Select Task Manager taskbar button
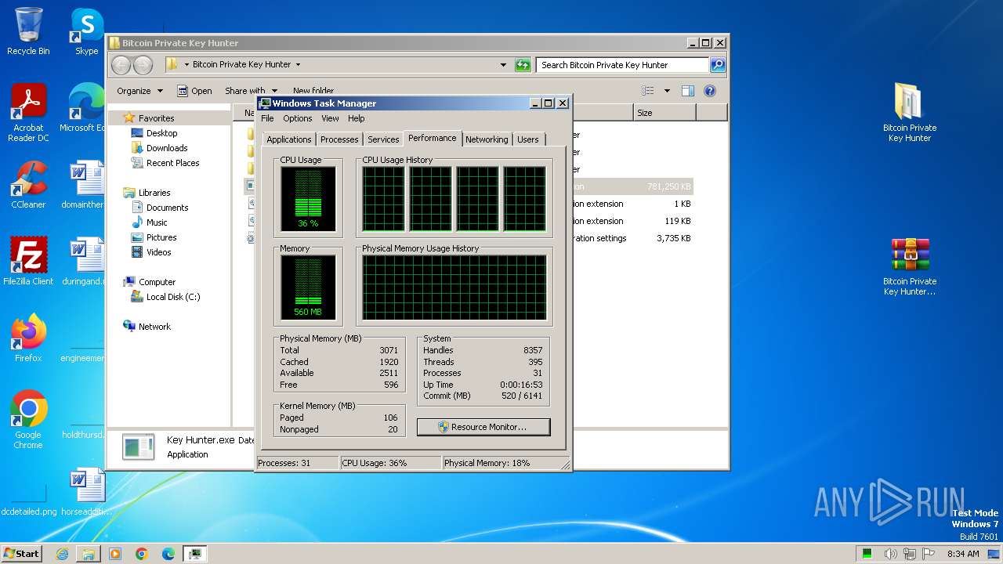This screenshot has height=564, width=1003. [194, 554]
